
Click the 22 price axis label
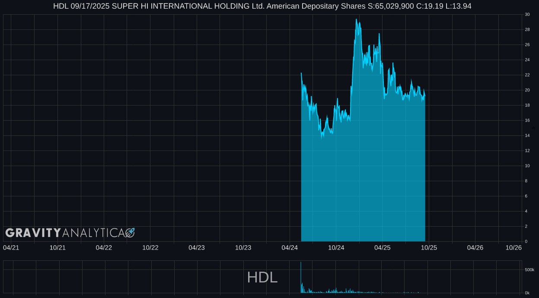tap(527, 75)
